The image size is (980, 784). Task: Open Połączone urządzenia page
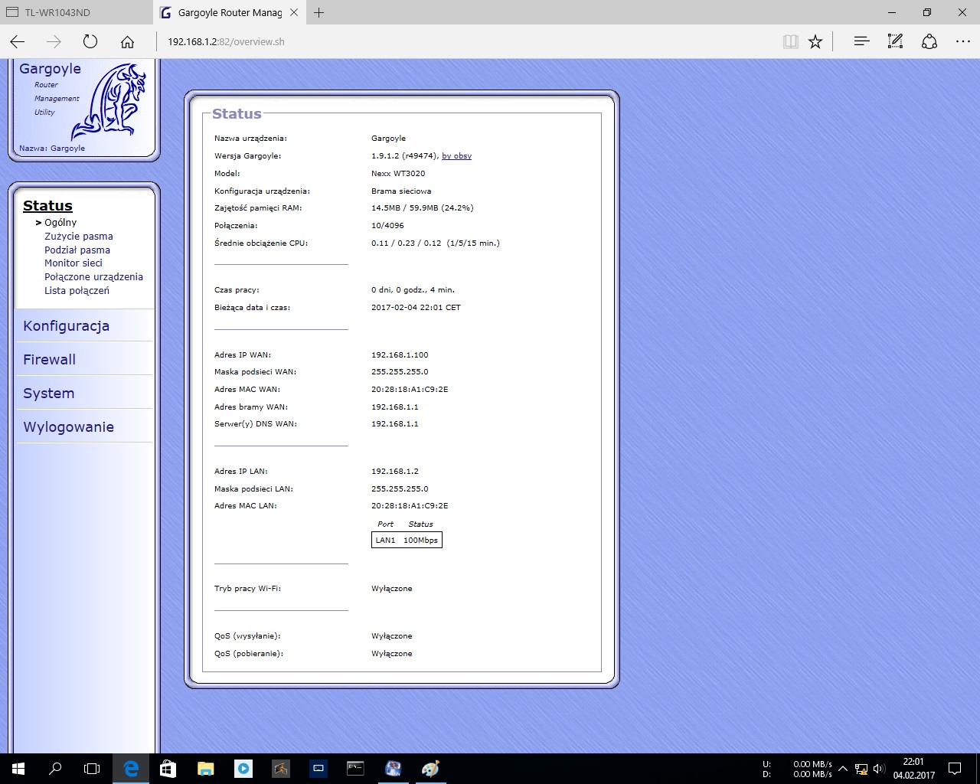(93, 276)
